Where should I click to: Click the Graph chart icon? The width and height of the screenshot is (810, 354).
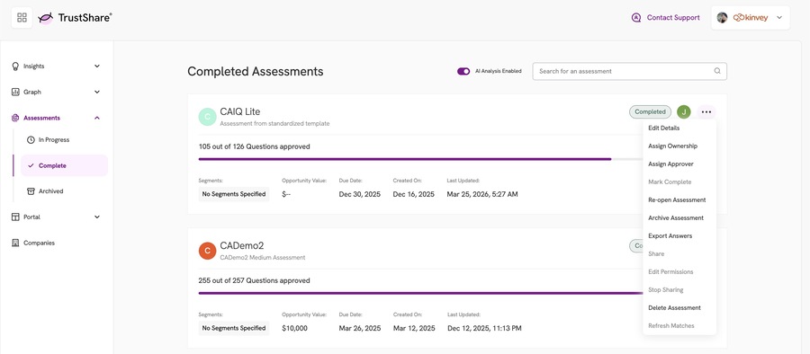pyautogui.click(x=15, y=92)
